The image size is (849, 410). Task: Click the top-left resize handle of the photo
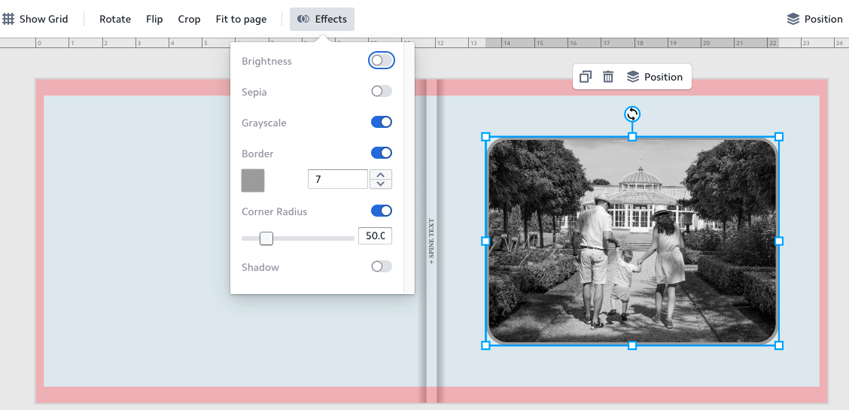coord(485,137)
